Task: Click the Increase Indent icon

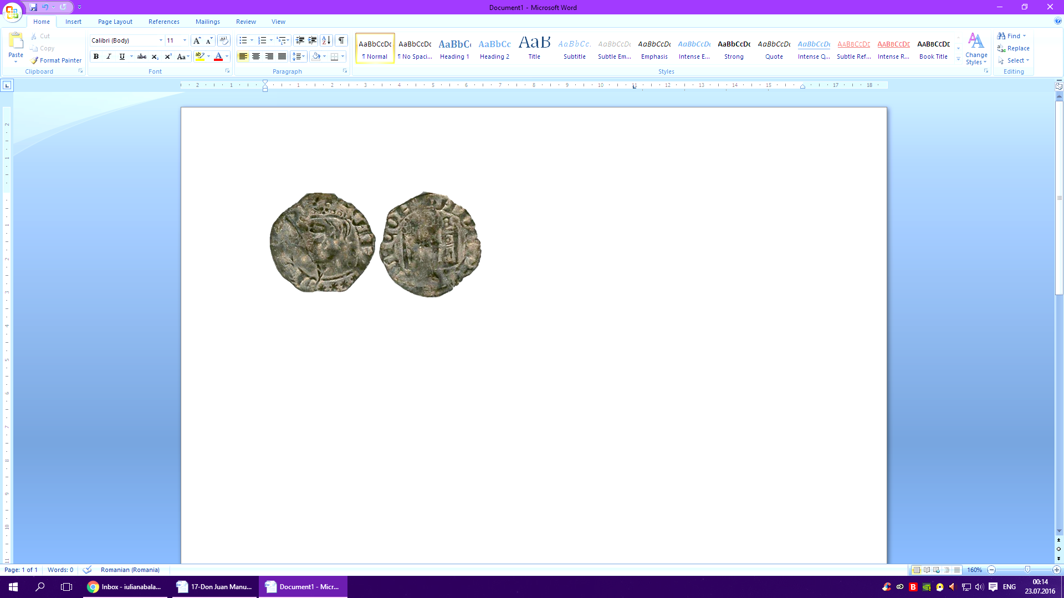Action: (313, 40)
